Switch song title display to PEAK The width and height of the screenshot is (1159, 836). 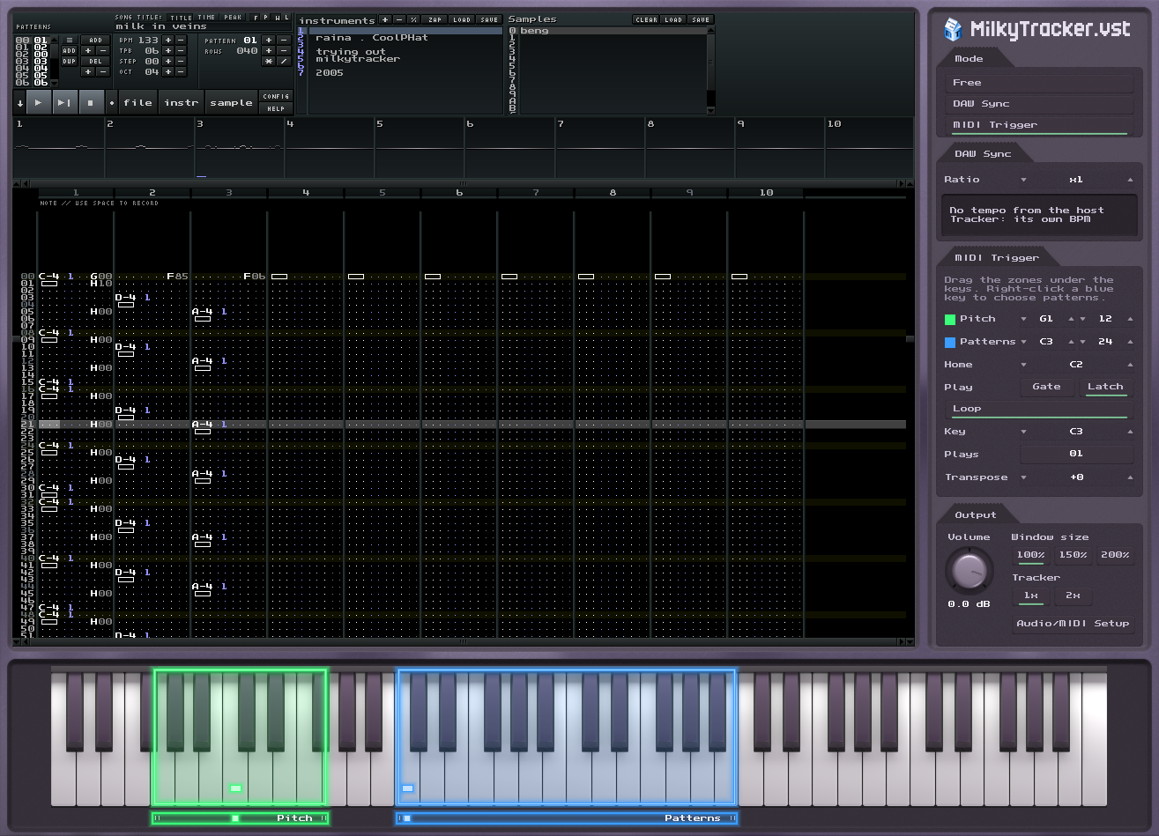coord(233,17)
